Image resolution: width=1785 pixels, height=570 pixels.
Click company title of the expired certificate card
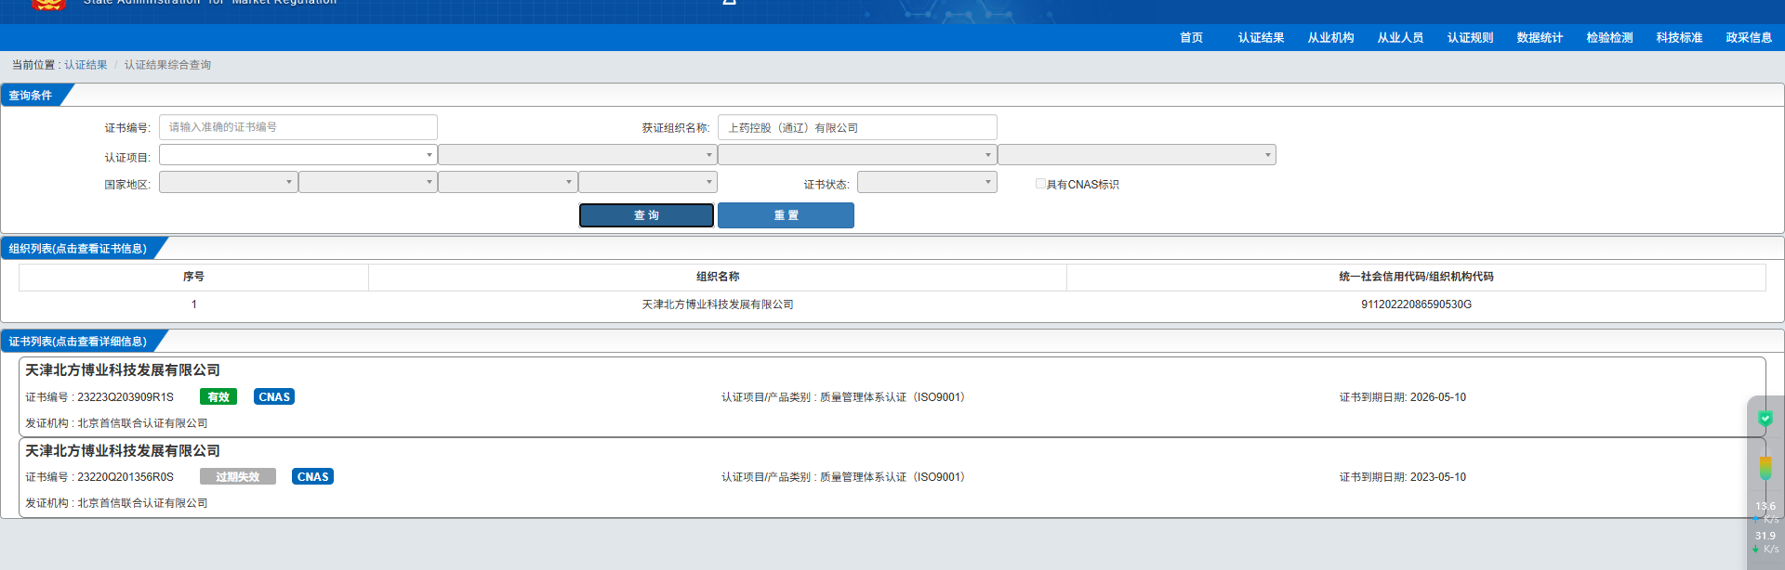[x=123, y=451]
